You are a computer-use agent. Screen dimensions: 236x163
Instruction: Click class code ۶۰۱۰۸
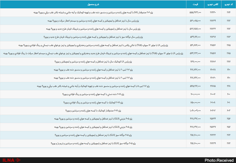click(213, 103)
